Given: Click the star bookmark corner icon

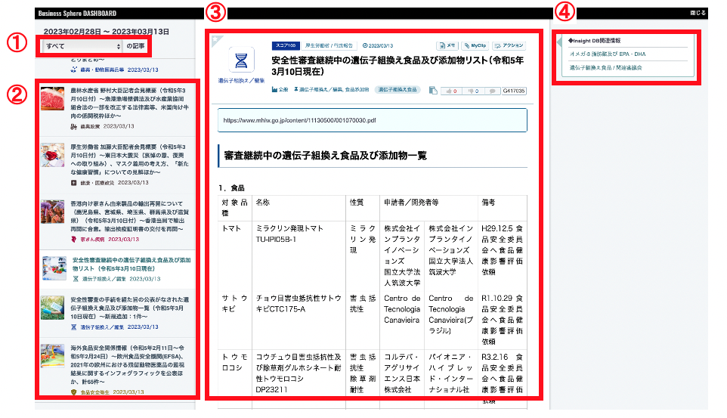Looking at the screenshot, I should (215, 38).
